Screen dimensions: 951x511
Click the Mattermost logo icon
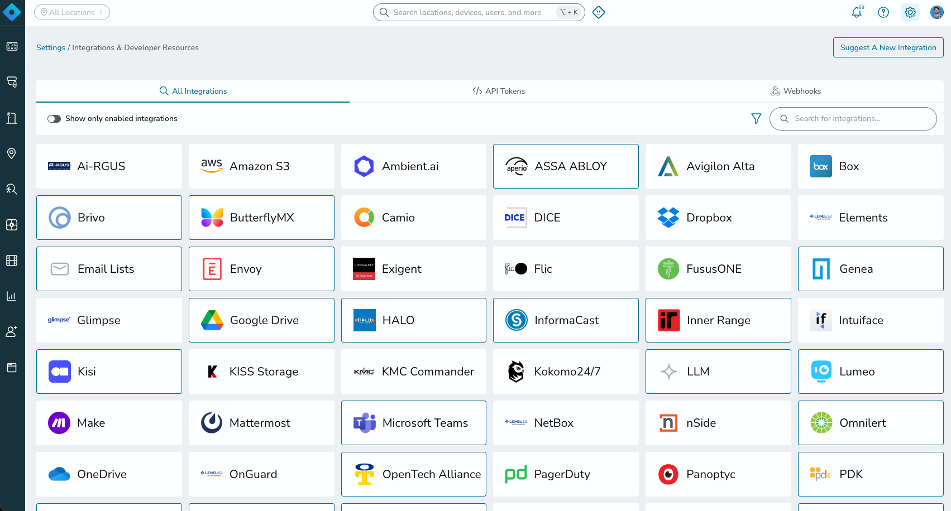[x=212, y=423]
